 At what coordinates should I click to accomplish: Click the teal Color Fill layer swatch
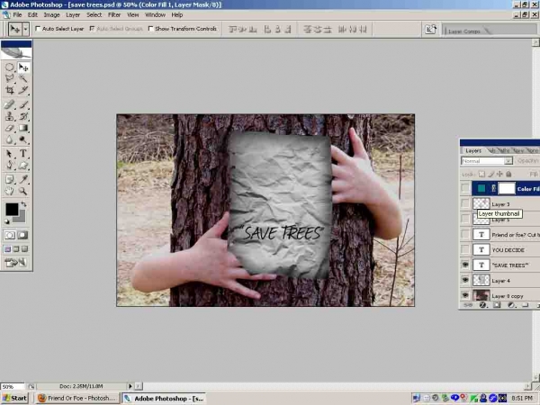tap(481, 188)
